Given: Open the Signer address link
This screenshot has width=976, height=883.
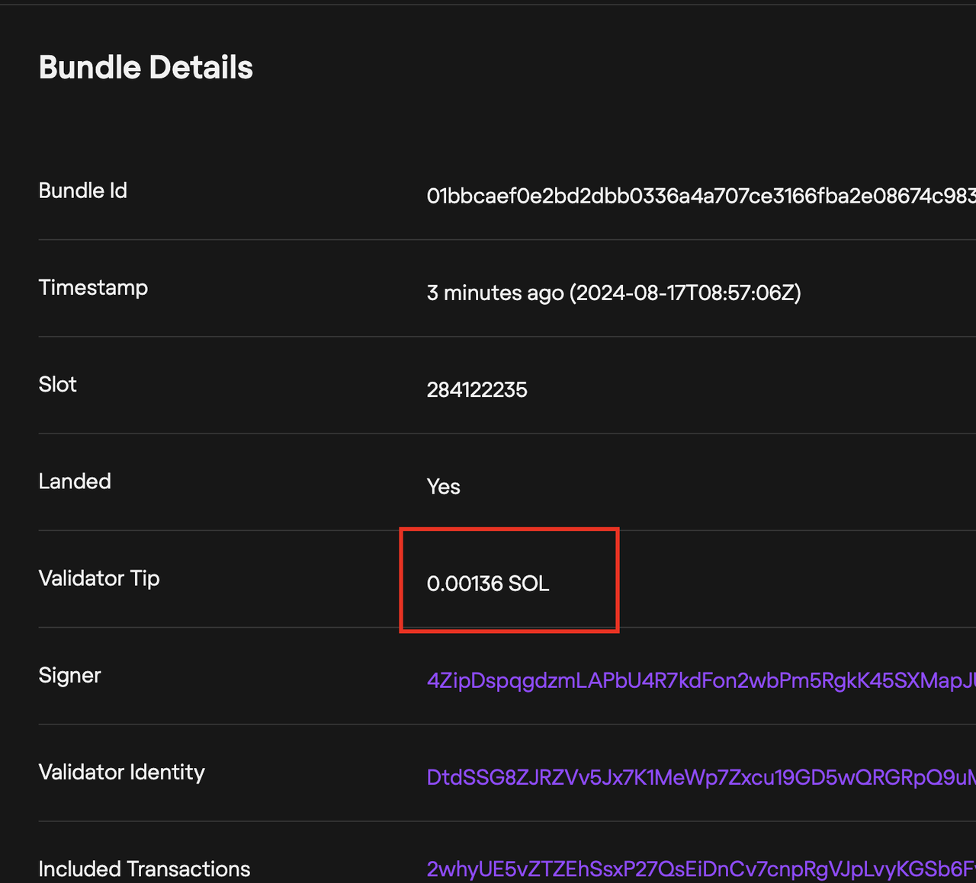Looking at the screenshot, I should [701, 680].
